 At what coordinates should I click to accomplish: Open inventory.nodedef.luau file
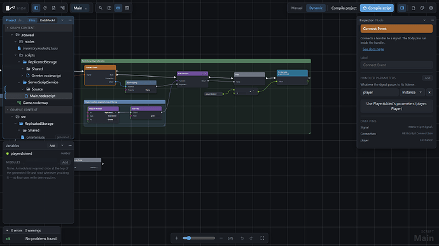[40, 48]
